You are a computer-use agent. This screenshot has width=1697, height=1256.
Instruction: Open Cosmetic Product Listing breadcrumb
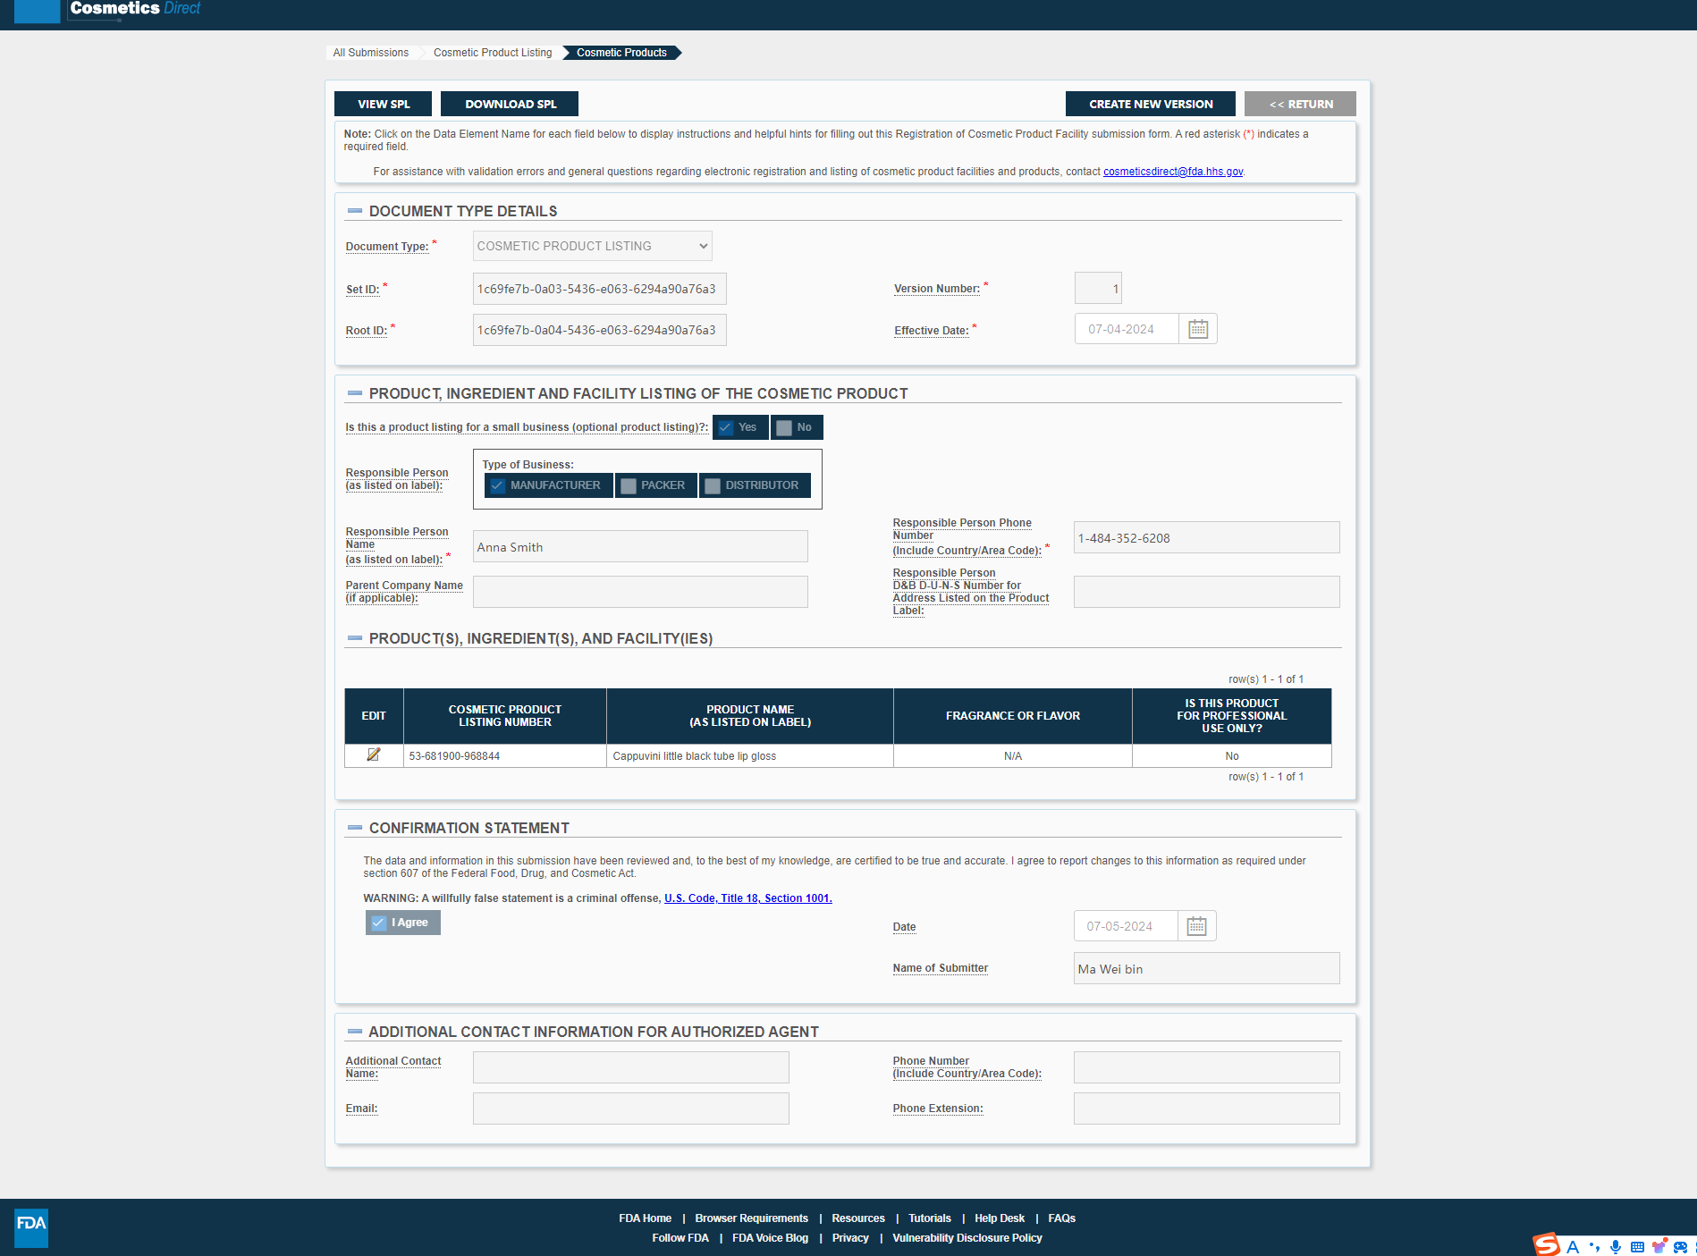[x=493, y=54]
